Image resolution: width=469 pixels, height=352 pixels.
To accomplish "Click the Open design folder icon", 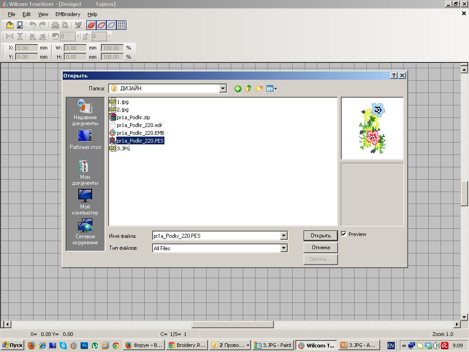I will pyautogui.click(x=10, y=25).
